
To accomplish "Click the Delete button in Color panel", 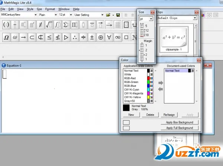I will tap(150, 115).
